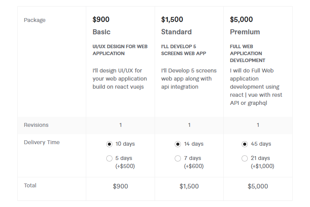Choose 5 days (+$500) delivery option
The height and width of the screenshot is (207, 310).
pyautogui.click(x=109, y=158)
